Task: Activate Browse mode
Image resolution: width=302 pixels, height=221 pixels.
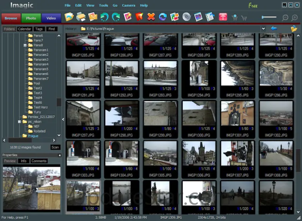Action: [x=11, y=18]
